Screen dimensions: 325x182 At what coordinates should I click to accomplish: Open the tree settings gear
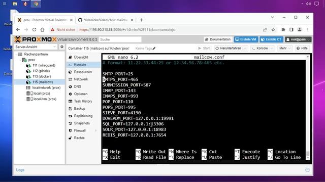click(x=62, y=47)
